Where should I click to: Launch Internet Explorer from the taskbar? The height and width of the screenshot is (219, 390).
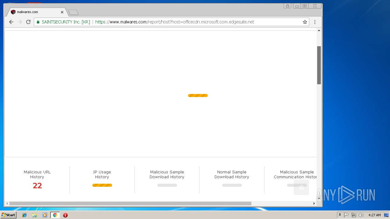coord(24,215)
